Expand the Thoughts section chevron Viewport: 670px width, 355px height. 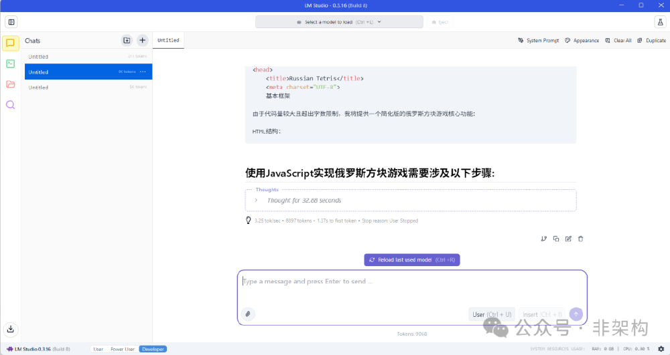[x=255, y=201]
